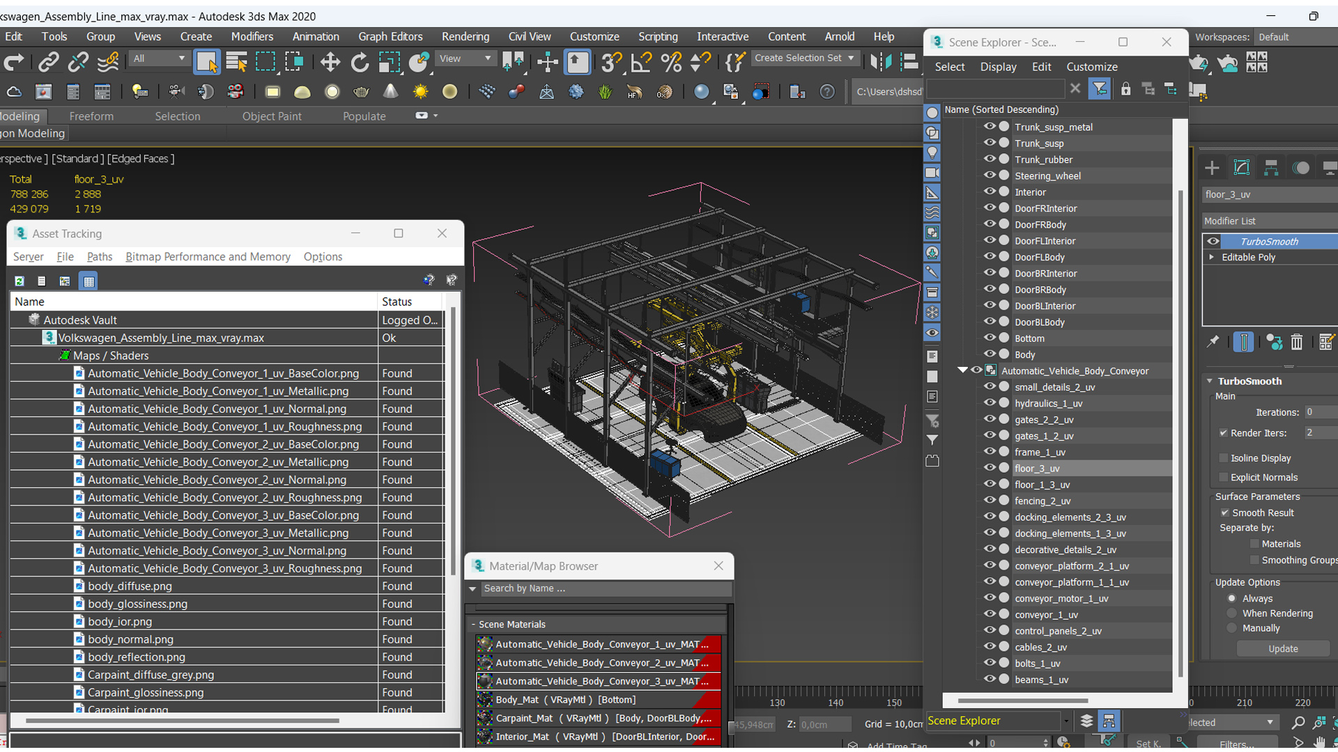The image size is (1338, 752).
Task: Toggle the Angle Snap icon
Action: [x=640, y=63]
